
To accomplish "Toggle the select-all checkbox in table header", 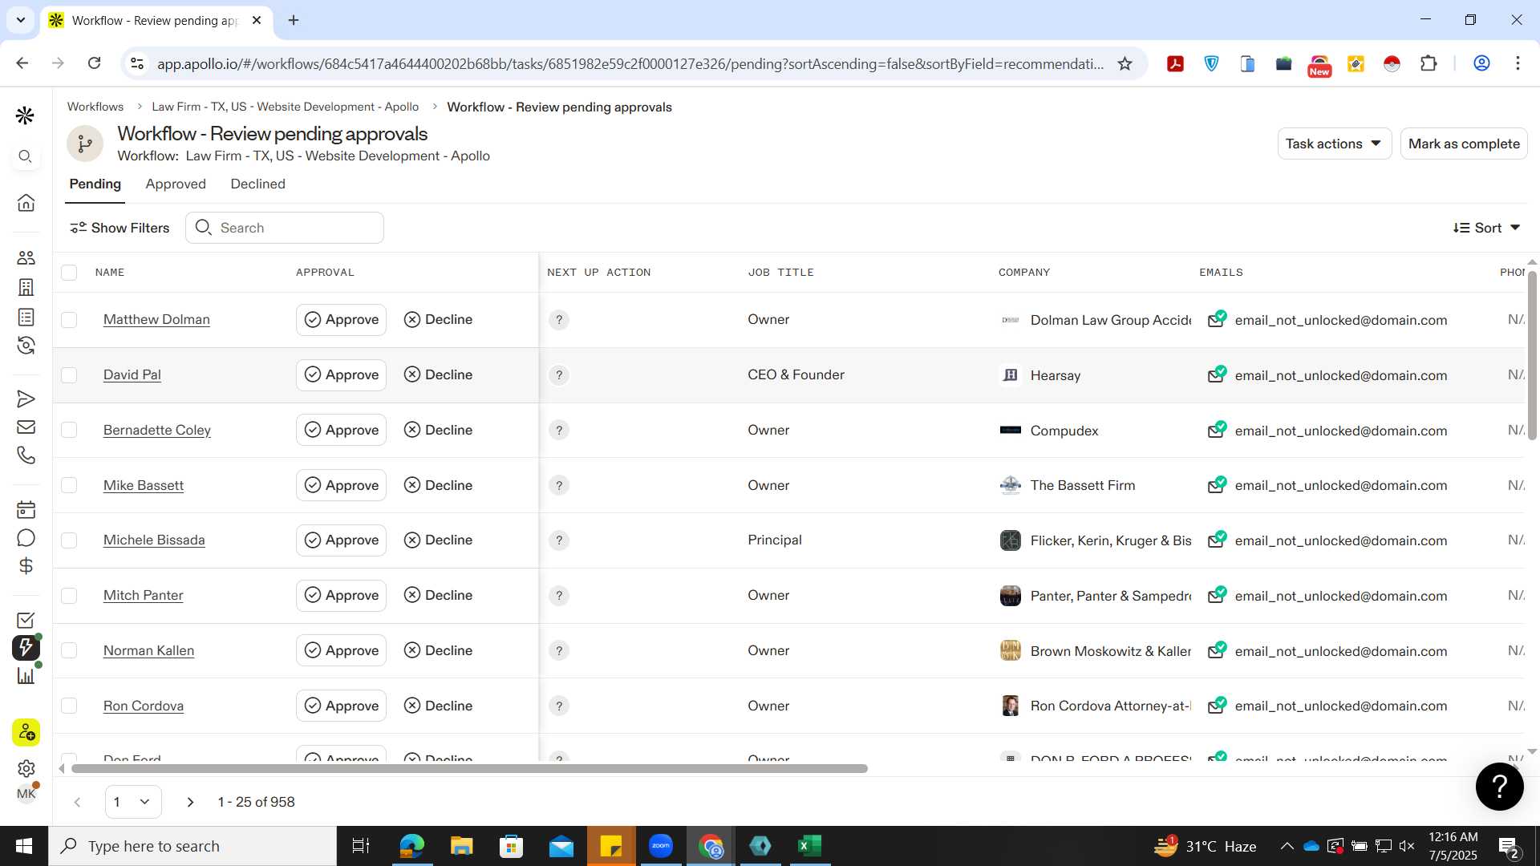I will 69,273.
